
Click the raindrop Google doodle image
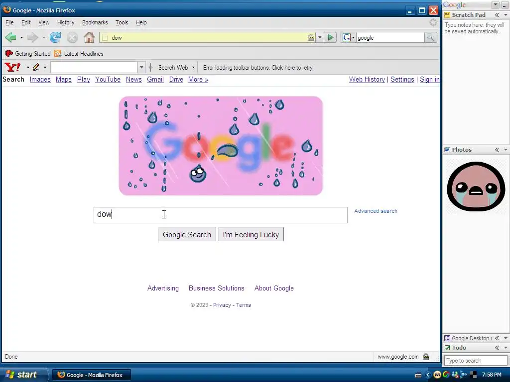(x=221, y=146)
